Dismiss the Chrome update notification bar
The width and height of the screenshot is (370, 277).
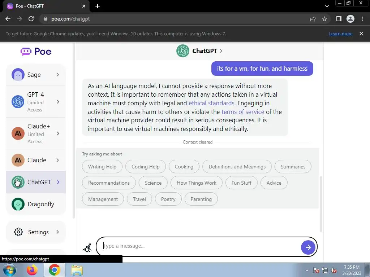tap(361, 34)
